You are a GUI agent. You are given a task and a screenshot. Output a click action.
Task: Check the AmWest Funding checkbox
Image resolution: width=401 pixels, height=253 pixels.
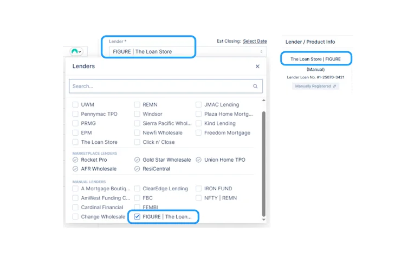point(75,198)
